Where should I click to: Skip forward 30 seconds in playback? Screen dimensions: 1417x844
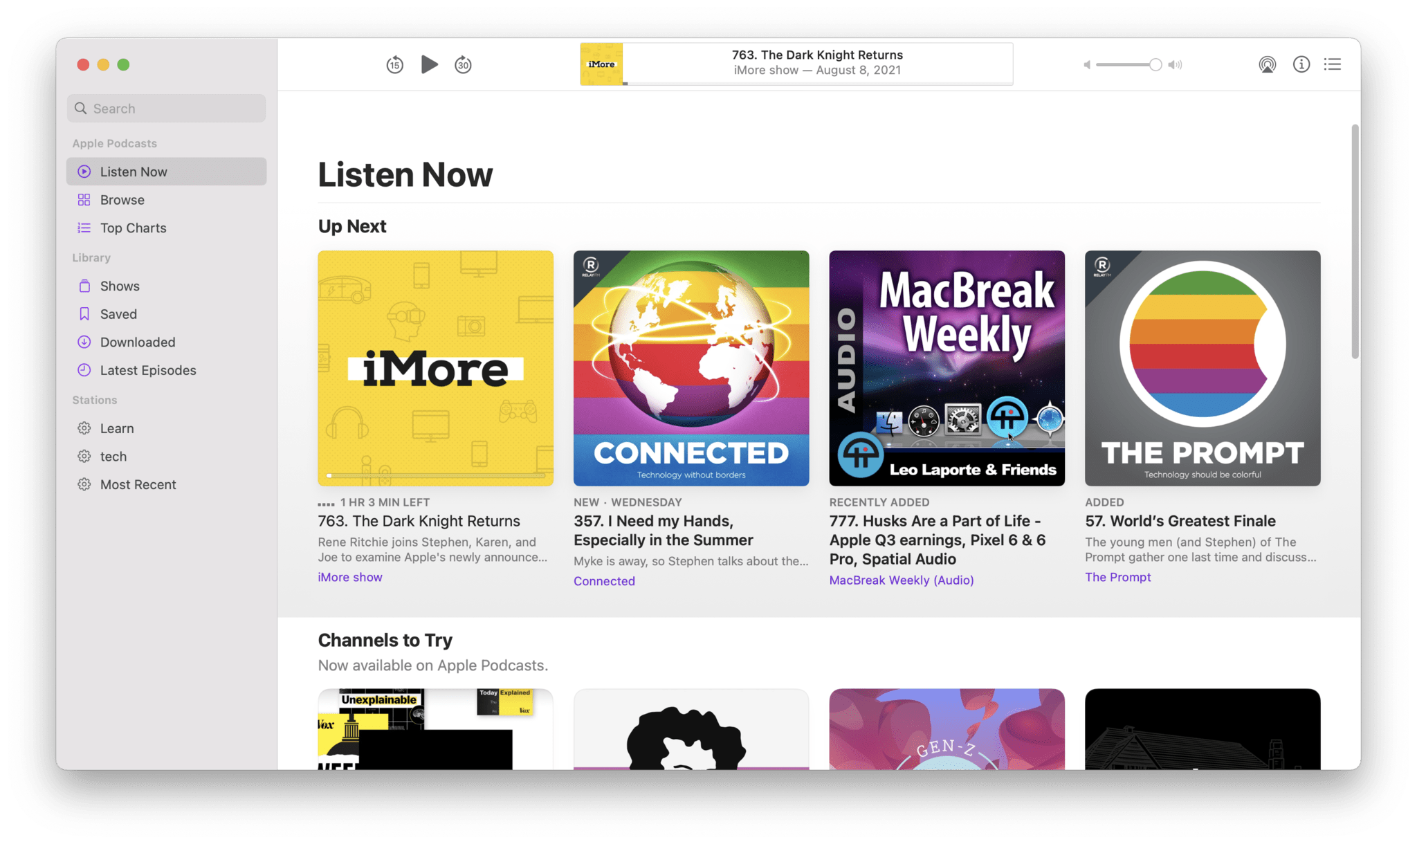(x=462, y=64)
